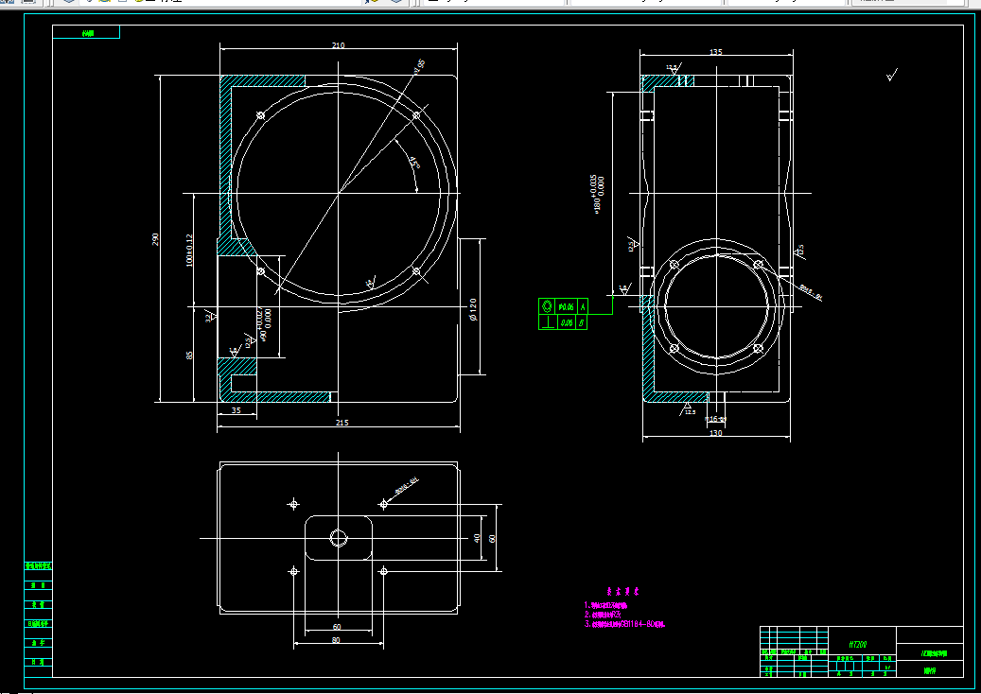The image size is (981, 694).
Task: Click the 130 base width dimension
Action: [716, 433]
